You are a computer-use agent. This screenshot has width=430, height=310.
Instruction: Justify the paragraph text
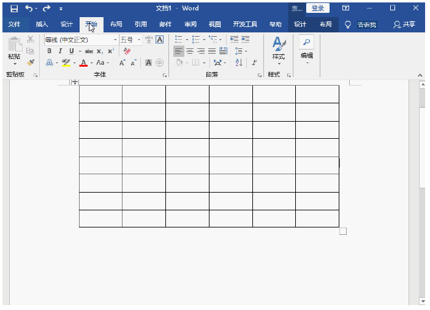(x=212, y=51)
